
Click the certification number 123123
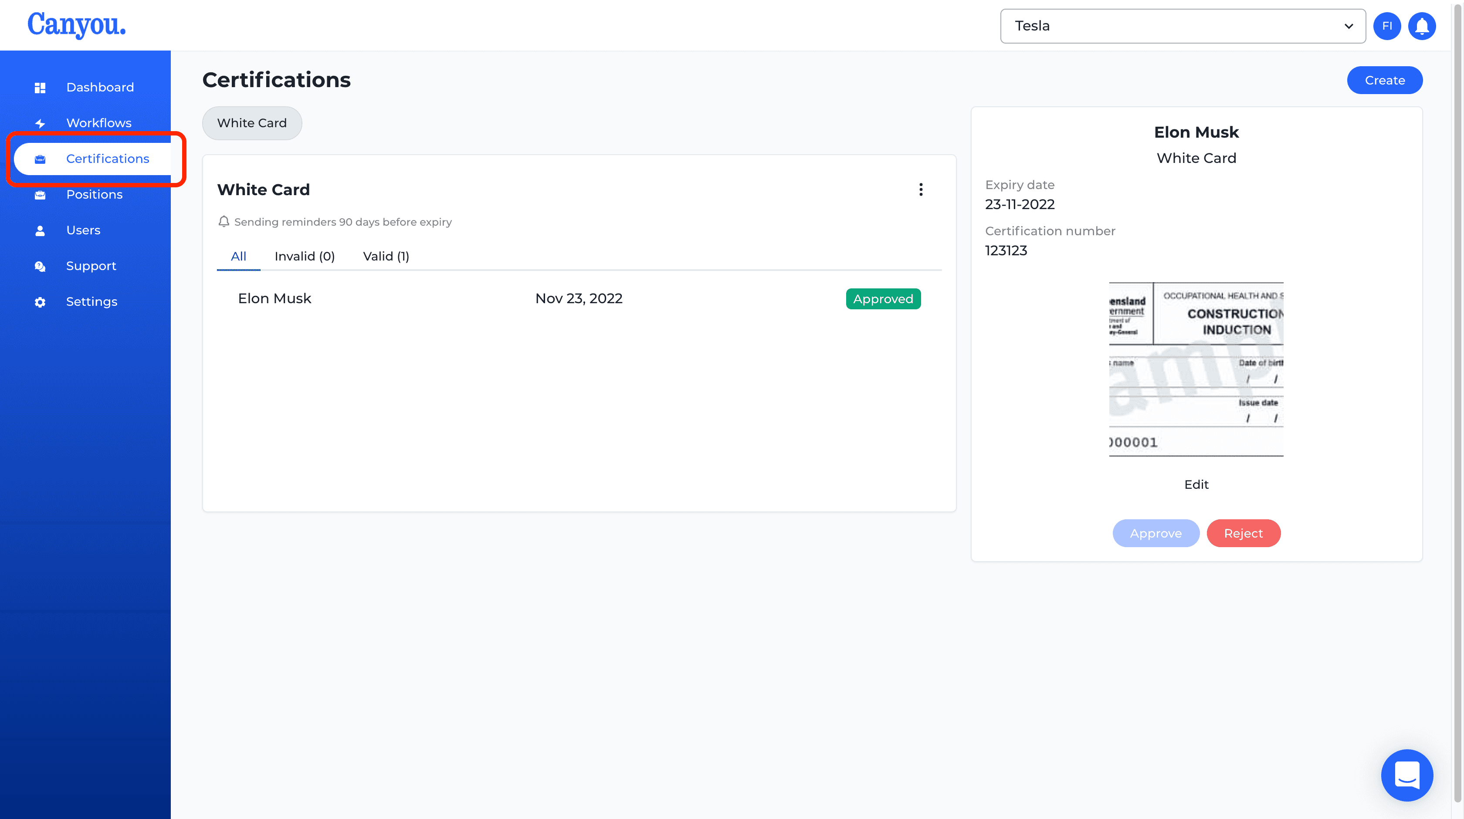1006,250
